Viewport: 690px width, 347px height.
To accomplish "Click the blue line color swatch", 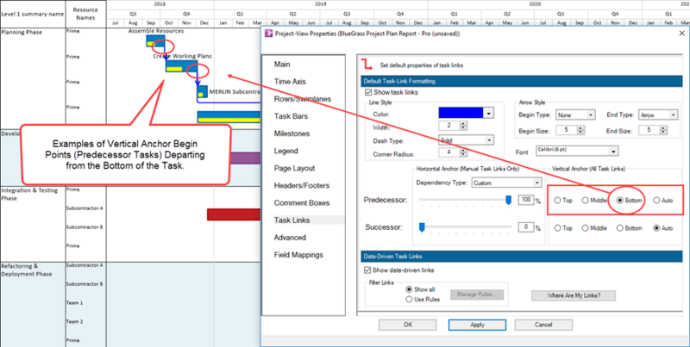I will click(461, 114).
